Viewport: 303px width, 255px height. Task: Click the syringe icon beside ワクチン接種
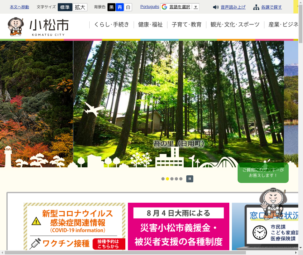pos(35,244)
